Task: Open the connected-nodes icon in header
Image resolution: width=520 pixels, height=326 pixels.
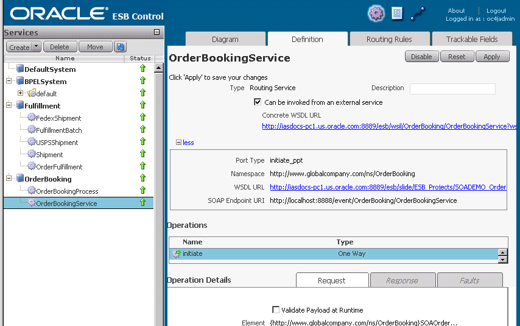Action: coord(418,14)
